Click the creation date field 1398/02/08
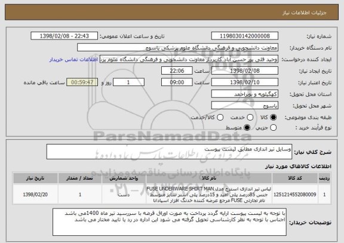 [x=245, y=70]
